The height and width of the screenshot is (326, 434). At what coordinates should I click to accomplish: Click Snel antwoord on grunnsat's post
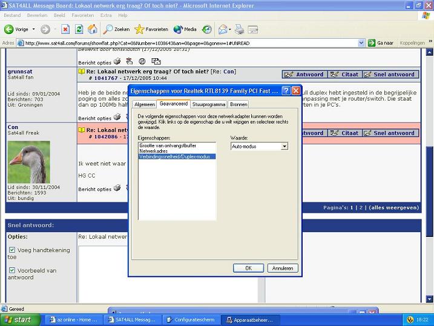[x=390, y=75]
